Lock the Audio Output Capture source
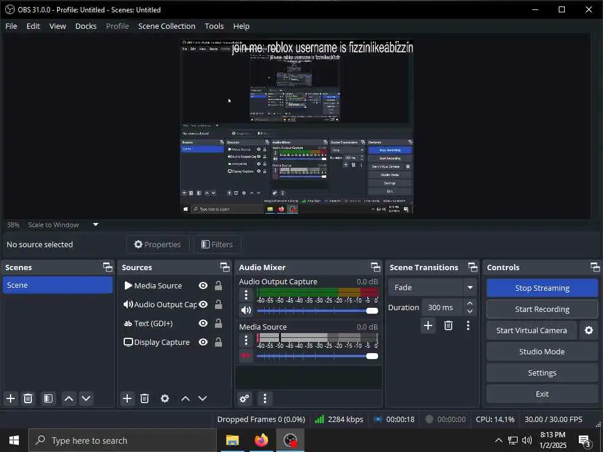603x452 pixels. point(218,304)
